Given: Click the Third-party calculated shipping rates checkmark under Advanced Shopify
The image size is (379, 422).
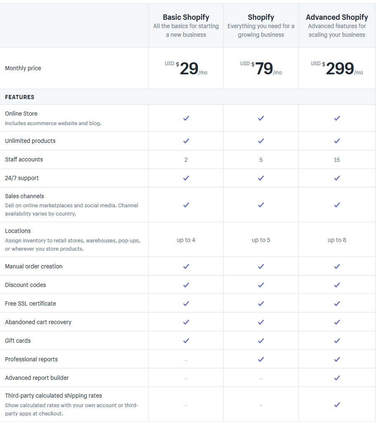Looking at the screenshot, I should pos(337,405).
